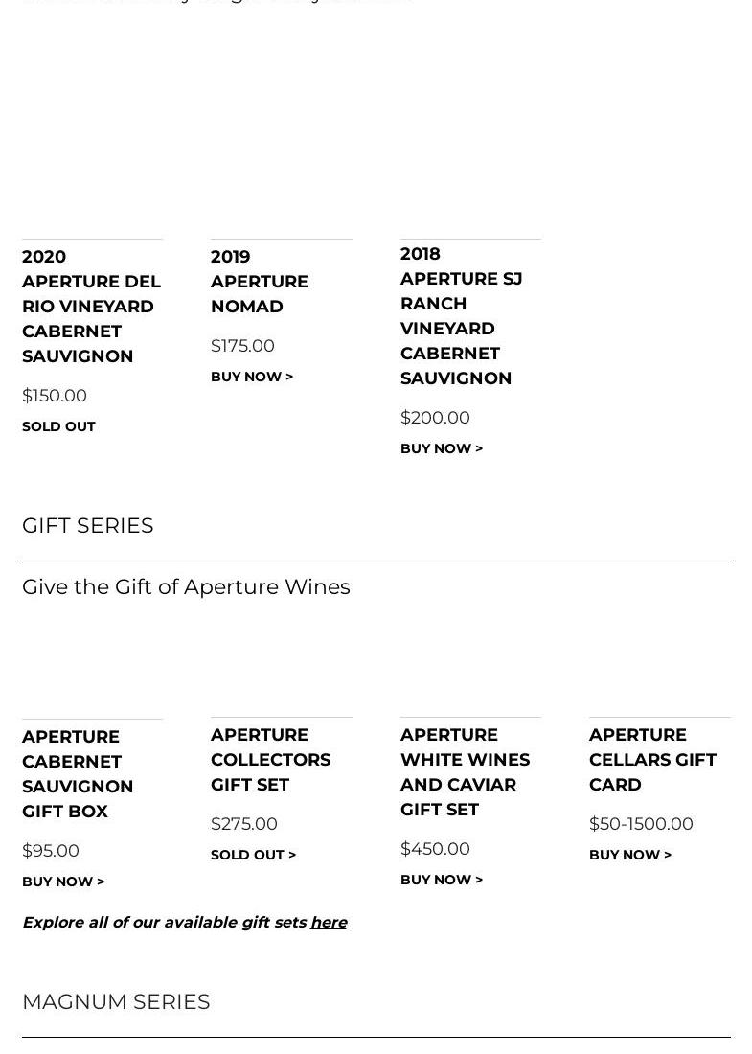Select the Gift Series section heading
This screenshot has height=1054, width=752.
[88, 526]
